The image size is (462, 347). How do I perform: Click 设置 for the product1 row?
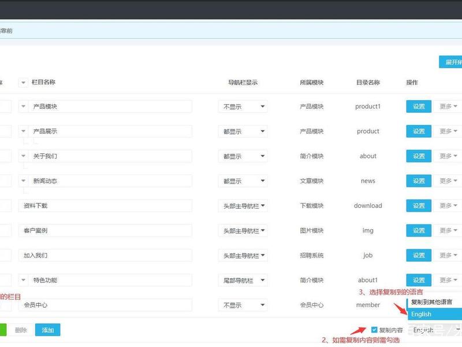[x=419, y=106]
